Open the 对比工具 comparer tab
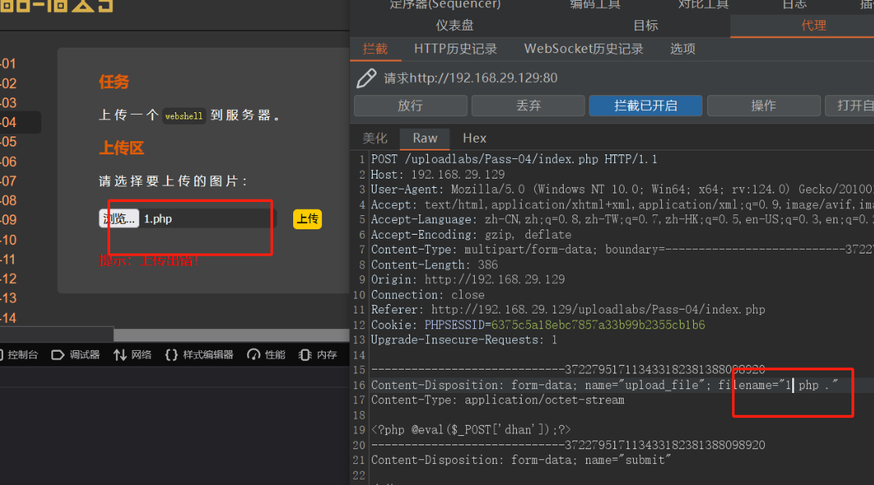The image size is (874, 485). click(703, 5)
